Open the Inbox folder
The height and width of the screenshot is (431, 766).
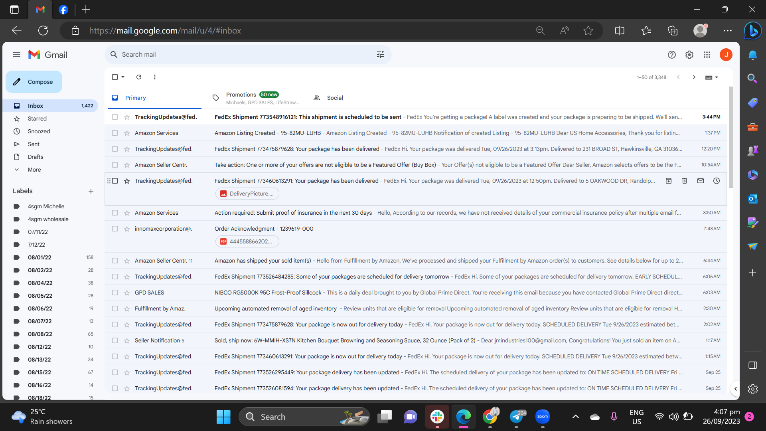(x=50, y=106)
